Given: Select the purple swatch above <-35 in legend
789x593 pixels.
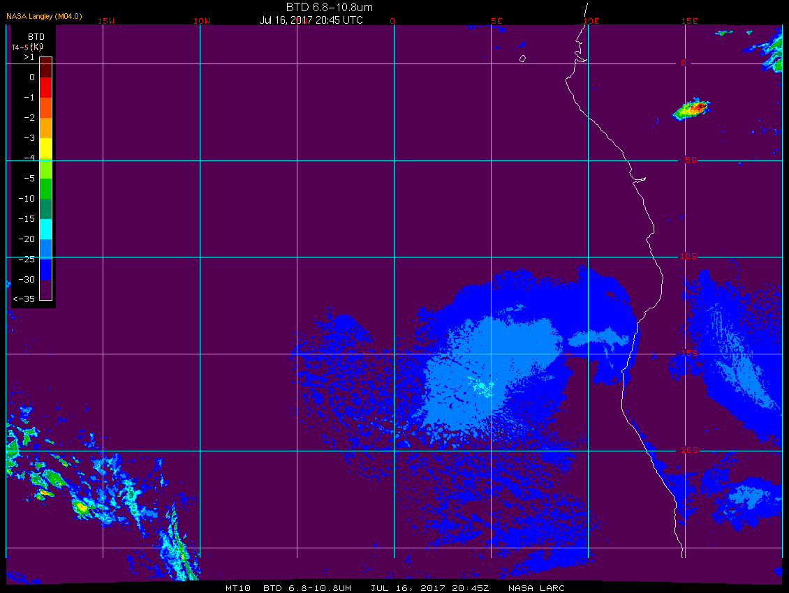Looking at the screenshot, I should 46,290.
